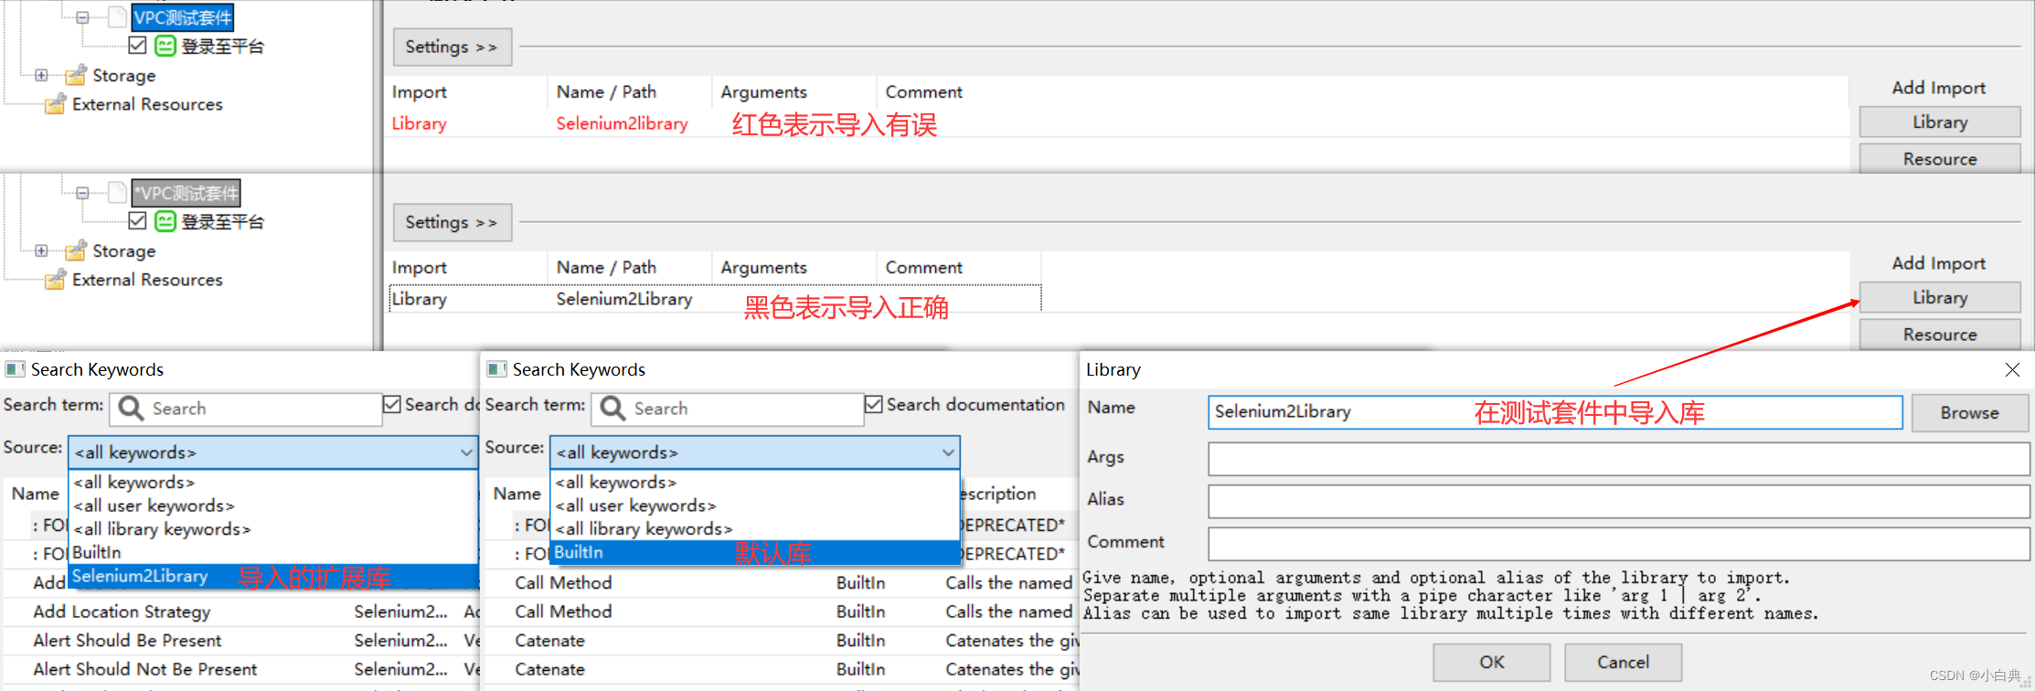
Task: Open Source combo box in right Search Keywords
Action: pos(755,452)
